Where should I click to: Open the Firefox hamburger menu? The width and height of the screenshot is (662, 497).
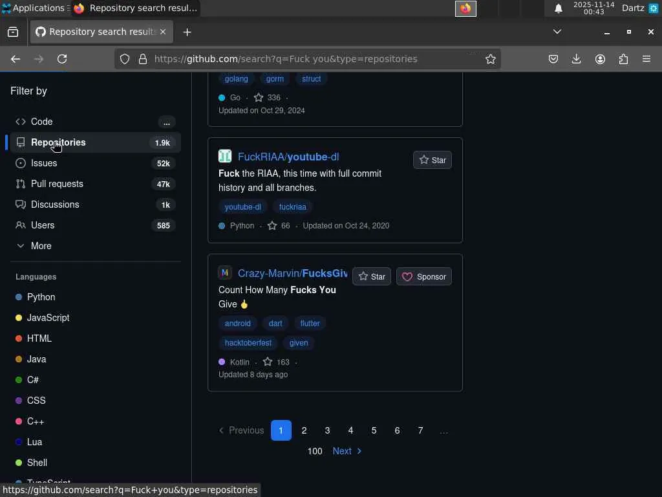tap(646, 59)
